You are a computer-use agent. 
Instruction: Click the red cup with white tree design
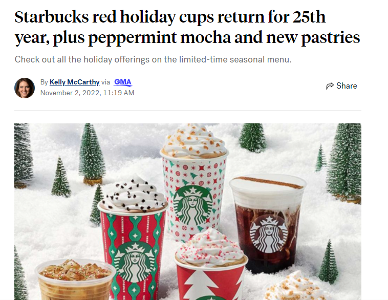tap(210, 280)
